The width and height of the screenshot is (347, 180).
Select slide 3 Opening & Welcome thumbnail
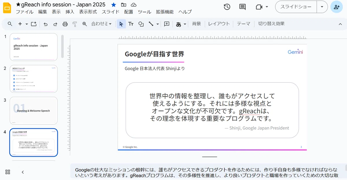(34, 110)
